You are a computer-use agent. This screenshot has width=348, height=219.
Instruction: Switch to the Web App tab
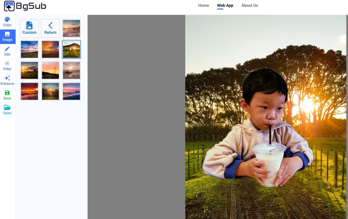pos(225,6)
